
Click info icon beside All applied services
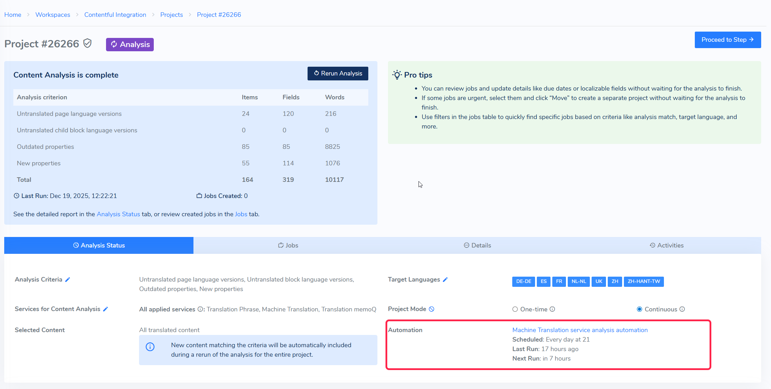point(200,309)
